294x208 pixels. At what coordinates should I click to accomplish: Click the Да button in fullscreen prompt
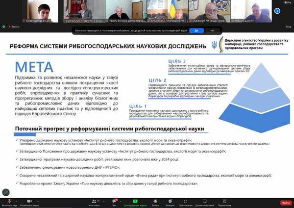point(196,30)
